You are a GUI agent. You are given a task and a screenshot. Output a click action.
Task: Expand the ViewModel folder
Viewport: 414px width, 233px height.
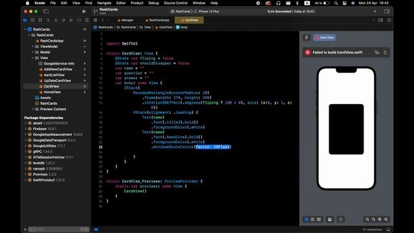tap(33, 47)
